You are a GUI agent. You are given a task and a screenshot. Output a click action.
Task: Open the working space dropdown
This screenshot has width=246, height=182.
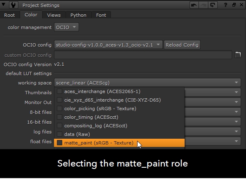pyautogui.click(x=147, y=83)
